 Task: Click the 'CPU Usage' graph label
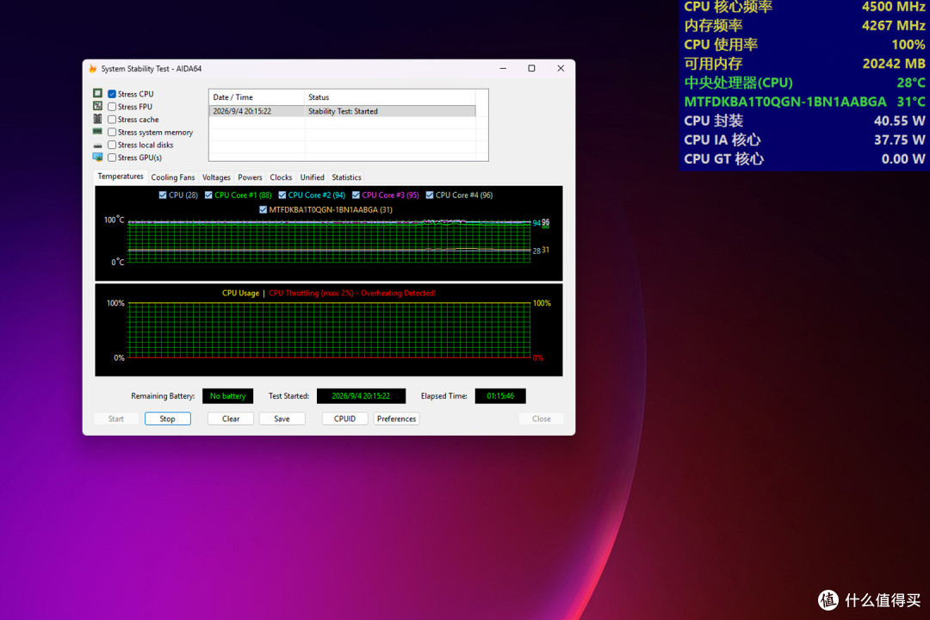tap(240, 293)
